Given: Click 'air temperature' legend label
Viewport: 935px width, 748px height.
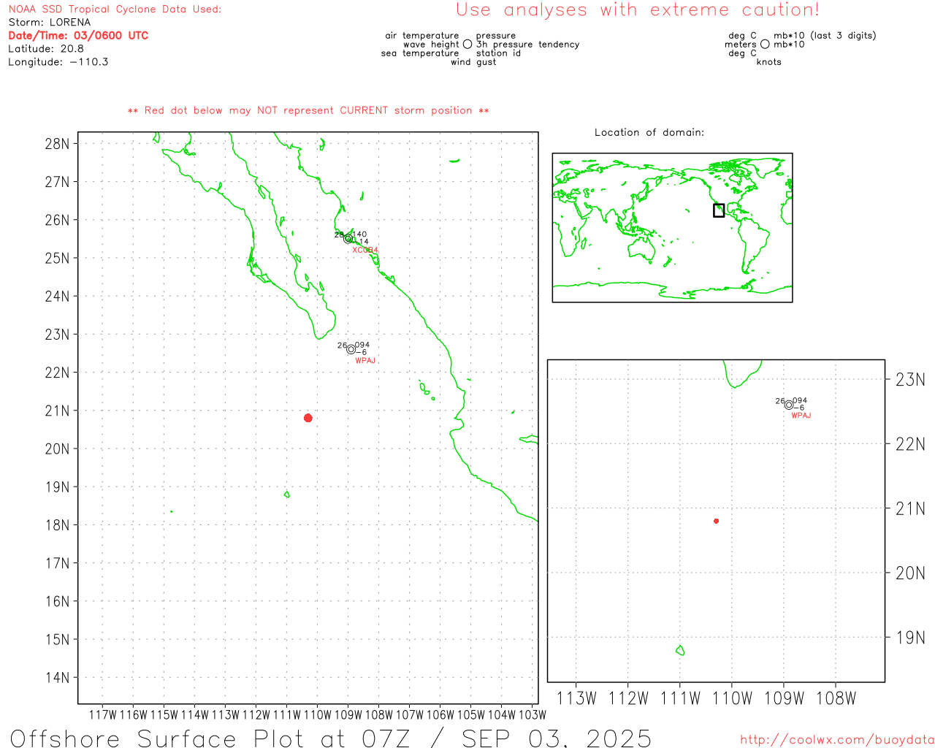Looking at the screenshot, I should [x=422, y=36].
